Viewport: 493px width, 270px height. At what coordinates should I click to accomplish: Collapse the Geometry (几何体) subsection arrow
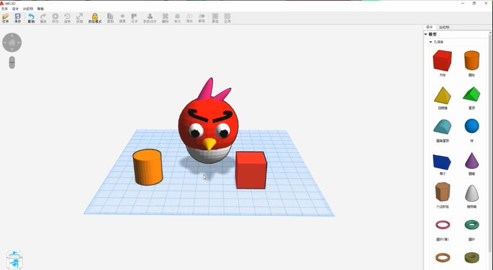click(431, 42)
